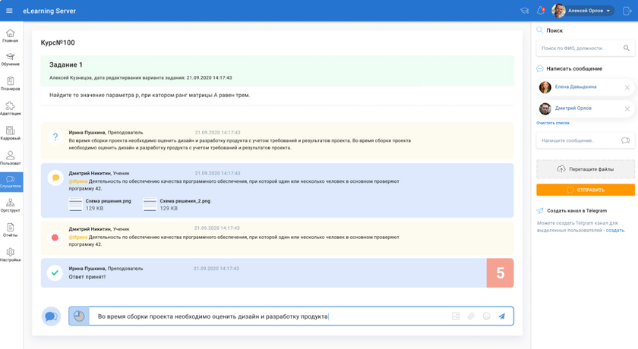
Task: Open Настройки in the left sidebar
Action: click(x=11, y=255)
